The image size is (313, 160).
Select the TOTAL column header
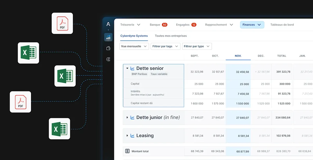click(x=282, y=56)
